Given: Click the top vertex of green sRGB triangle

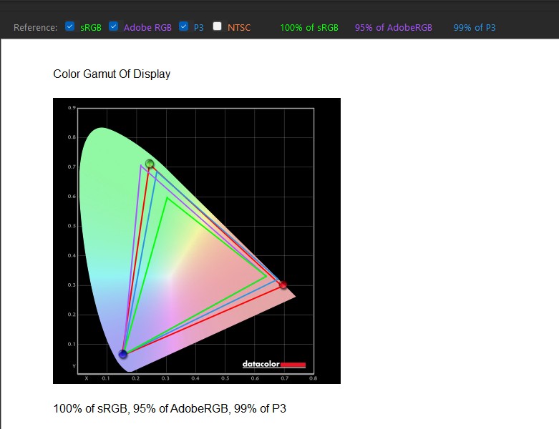Looking at the screenshot, I should coord(167,198).
